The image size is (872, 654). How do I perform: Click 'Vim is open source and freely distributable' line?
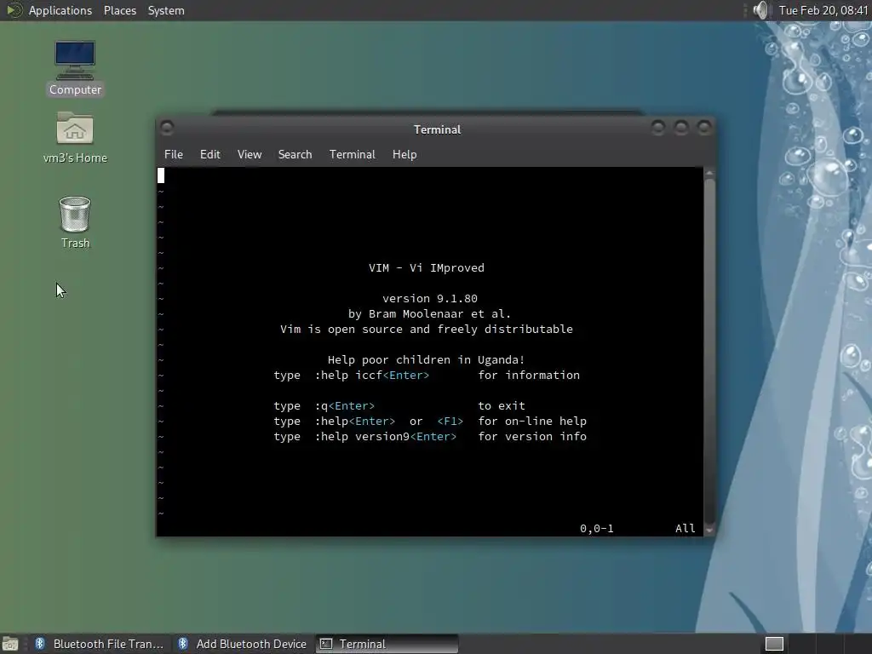tap(427, 330)
